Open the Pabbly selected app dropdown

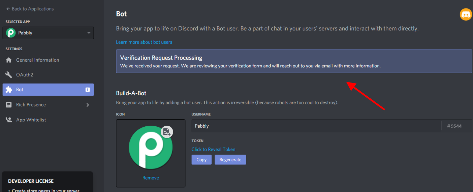[x=48, y=33]
